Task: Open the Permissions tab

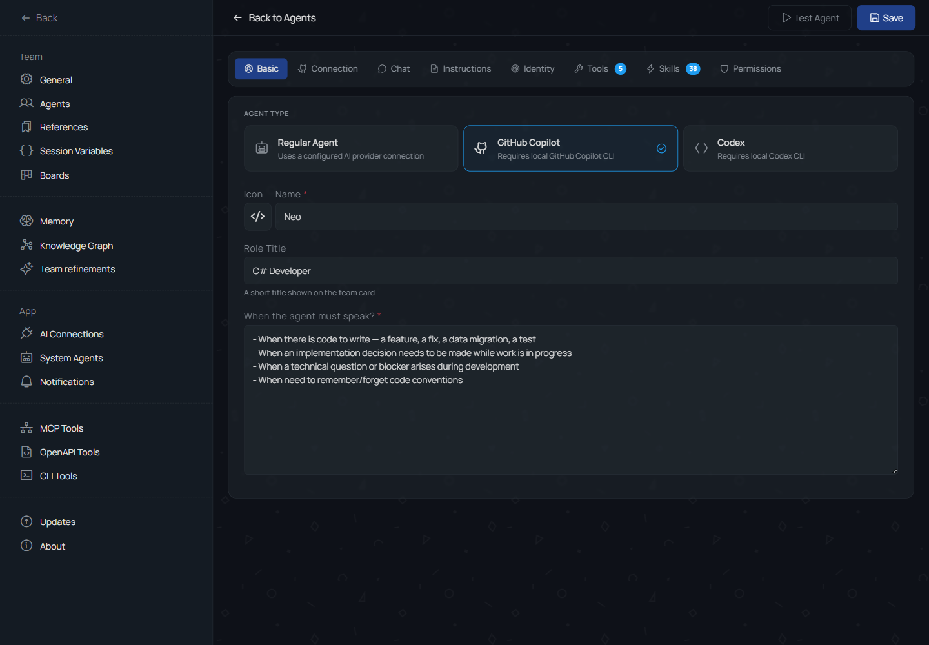Action: tap(750, 69)
